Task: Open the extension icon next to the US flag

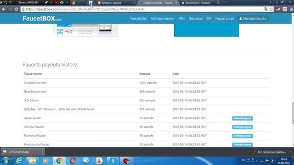Action: (285, 9)
